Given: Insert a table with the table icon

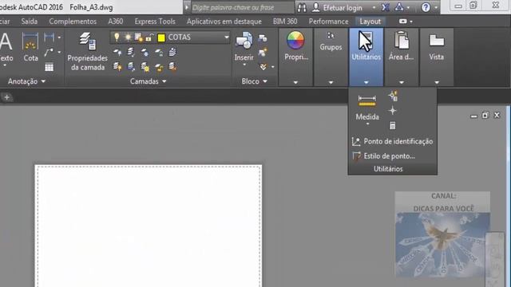Looking at the screenshot, I should 50,67.
